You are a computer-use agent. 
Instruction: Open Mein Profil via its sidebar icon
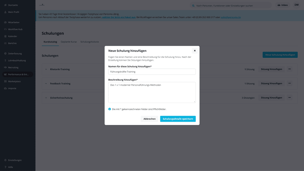pos(5,12)
